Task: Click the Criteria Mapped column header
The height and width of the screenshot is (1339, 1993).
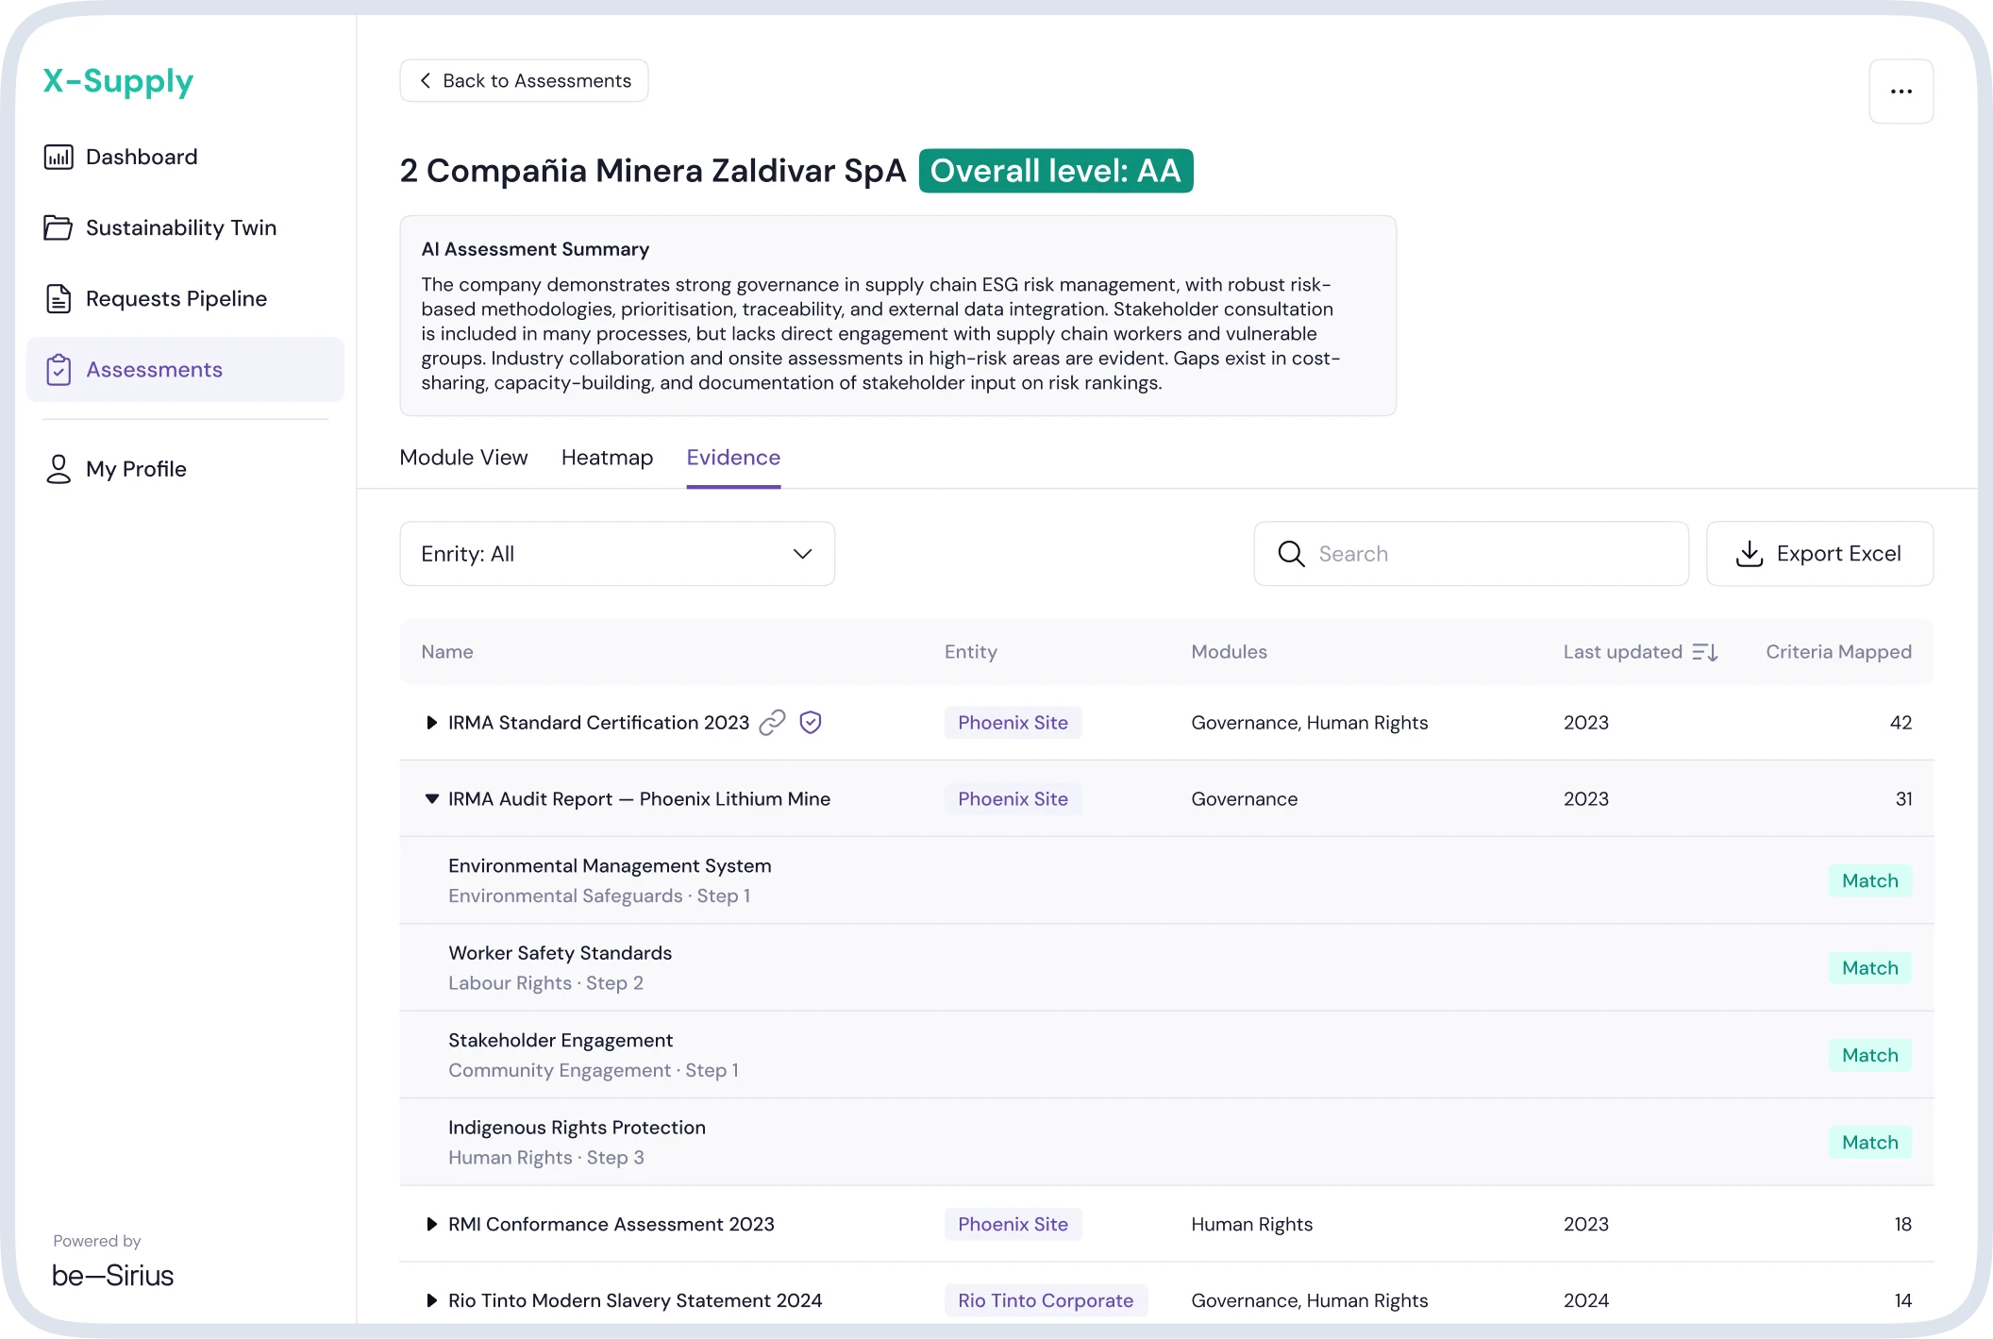Action: pos(1838,652)
